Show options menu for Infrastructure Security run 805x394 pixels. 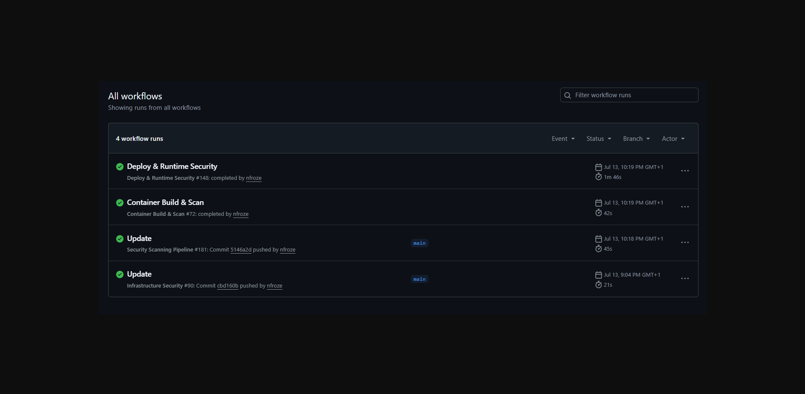point(685,279)
